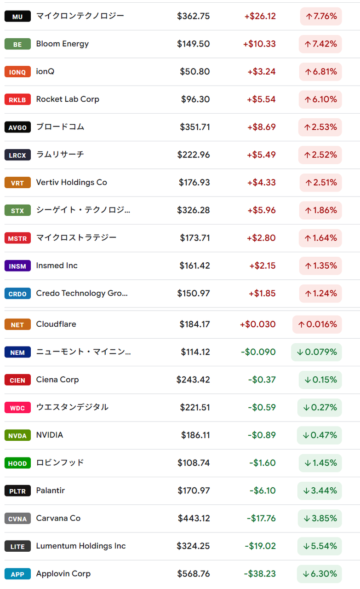The height and width of the screenshot is (589, 360).
Task: Click the orange IONQ ticker badge
Action: pos(17,72)
